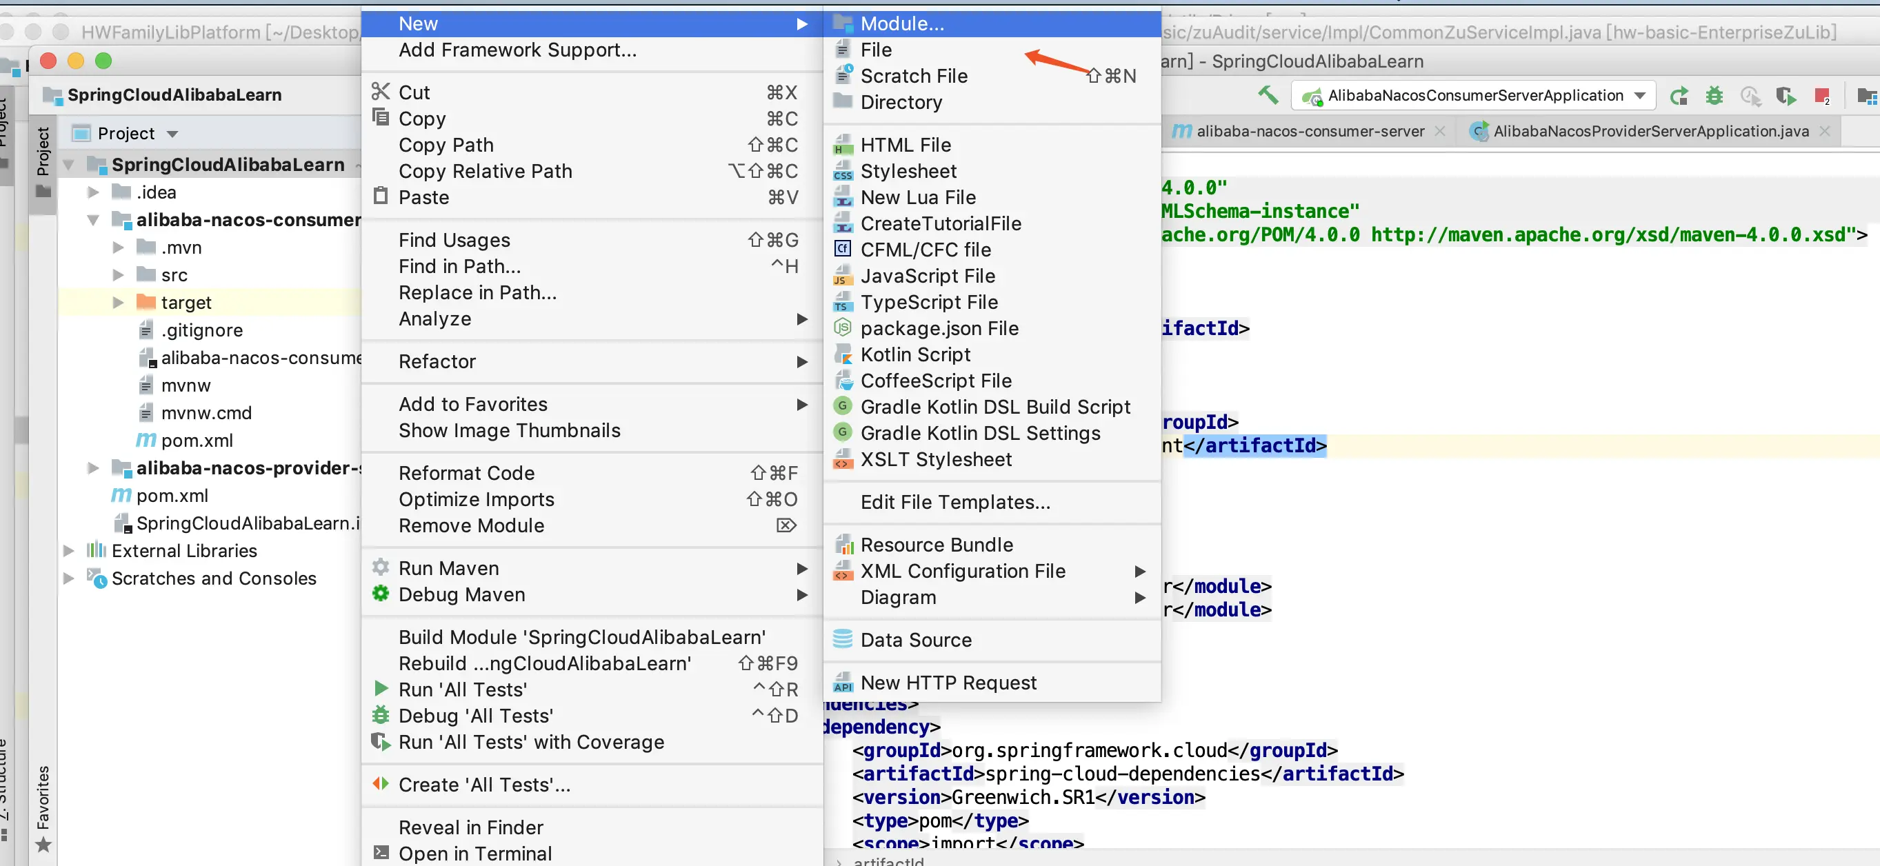Click the Rerun application icon

[x=1679, y=96]
